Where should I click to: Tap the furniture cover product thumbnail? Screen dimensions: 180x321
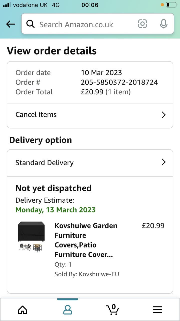pyautogui.click(x=31, y=236)
